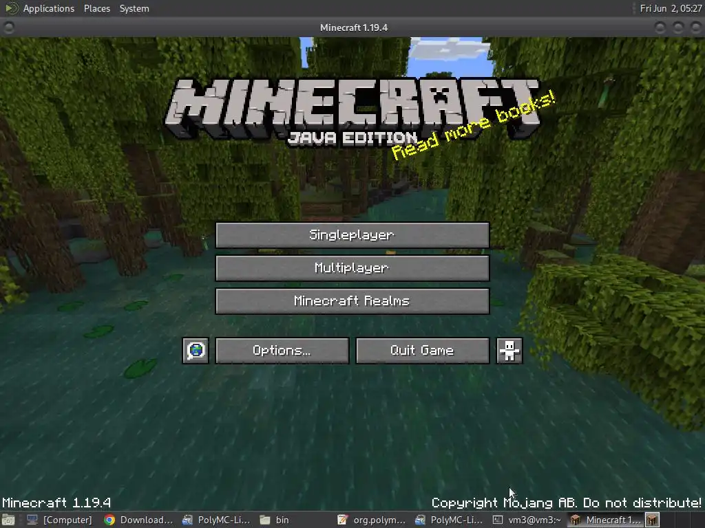705x528 pixels.
Task: Switch to the org.polym... taskbar window
Action: [371, 520]
